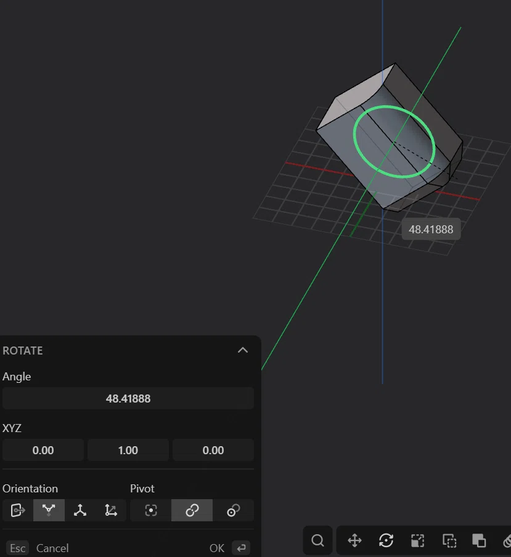The height and width of the screenshot is (557, 511).
Task: Select the last Pivot option with circle
Action: (x=233, y=510)
